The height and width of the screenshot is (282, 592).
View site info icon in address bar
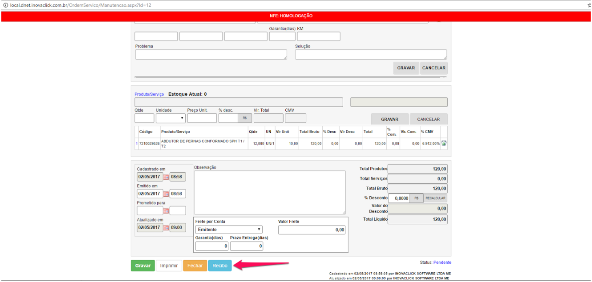[x=4, y=4]
